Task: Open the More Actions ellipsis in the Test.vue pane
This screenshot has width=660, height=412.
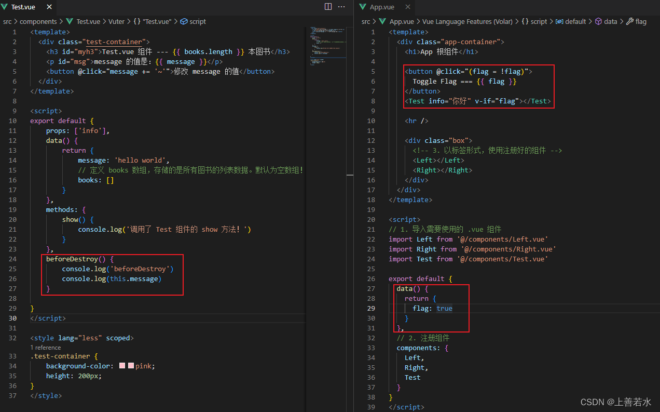Action: (x=341, y=7)
